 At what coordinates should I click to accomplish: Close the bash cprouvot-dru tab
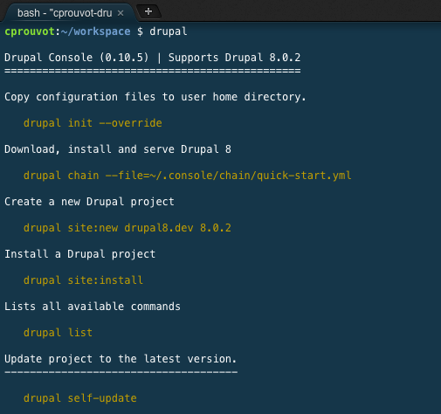coord(121,13)
